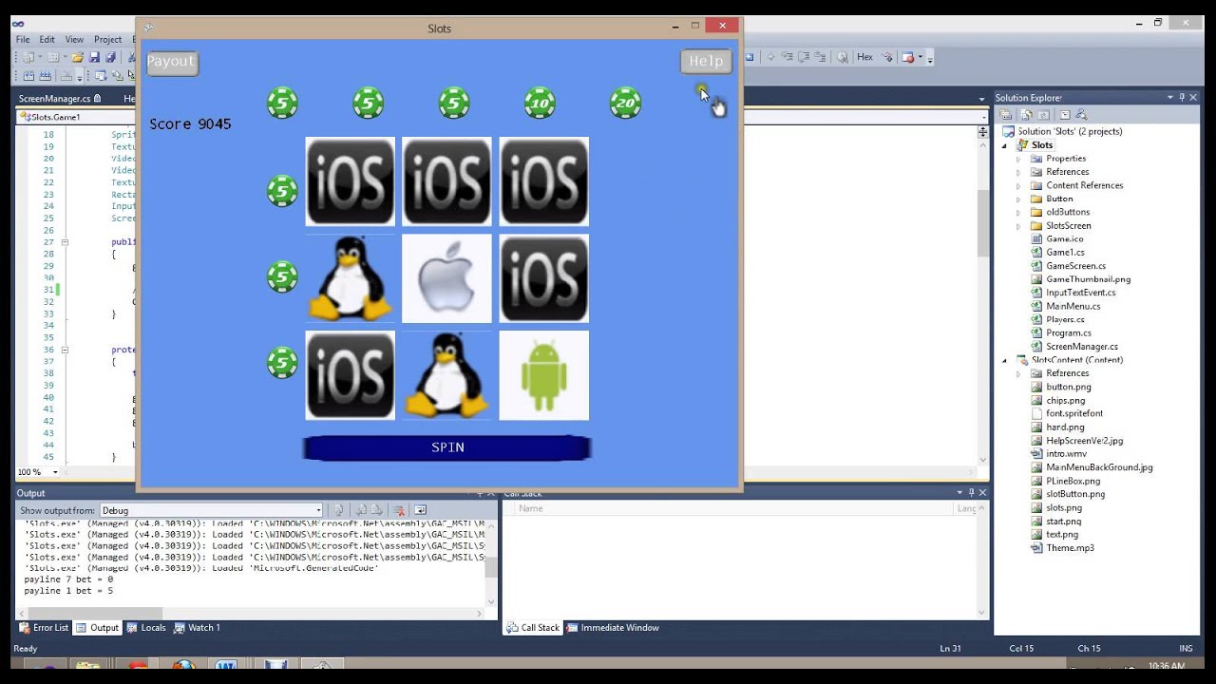Open the Help button in Slots window
The image size is (1216, 684).
[706, 62]
